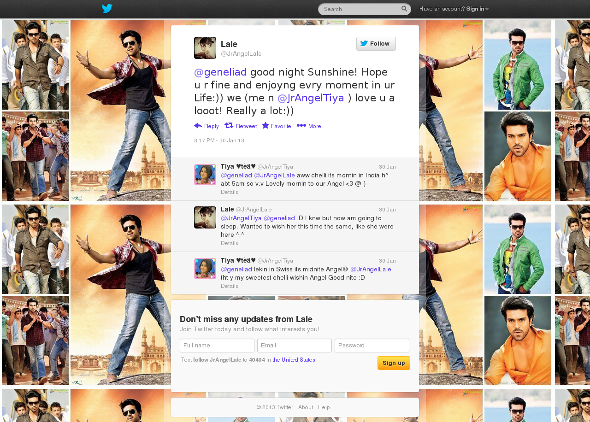Open the More options text link
This screenshot has width=590, height=422.
(x=315, y=126)
